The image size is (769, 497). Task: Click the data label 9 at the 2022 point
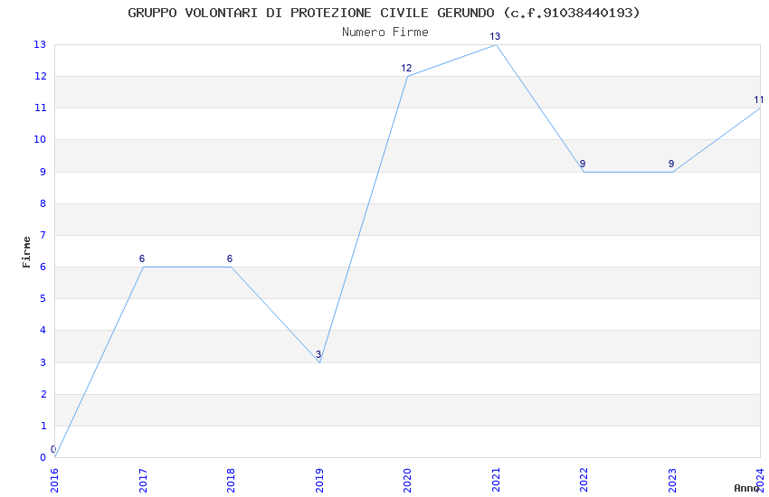583,164
